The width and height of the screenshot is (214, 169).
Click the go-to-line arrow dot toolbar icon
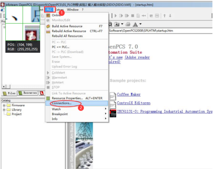click(x=144, y=16)
